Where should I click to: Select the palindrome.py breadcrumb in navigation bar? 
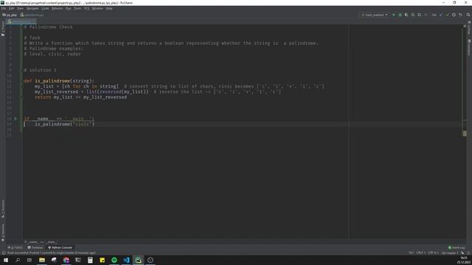click(x=32, y=15)
